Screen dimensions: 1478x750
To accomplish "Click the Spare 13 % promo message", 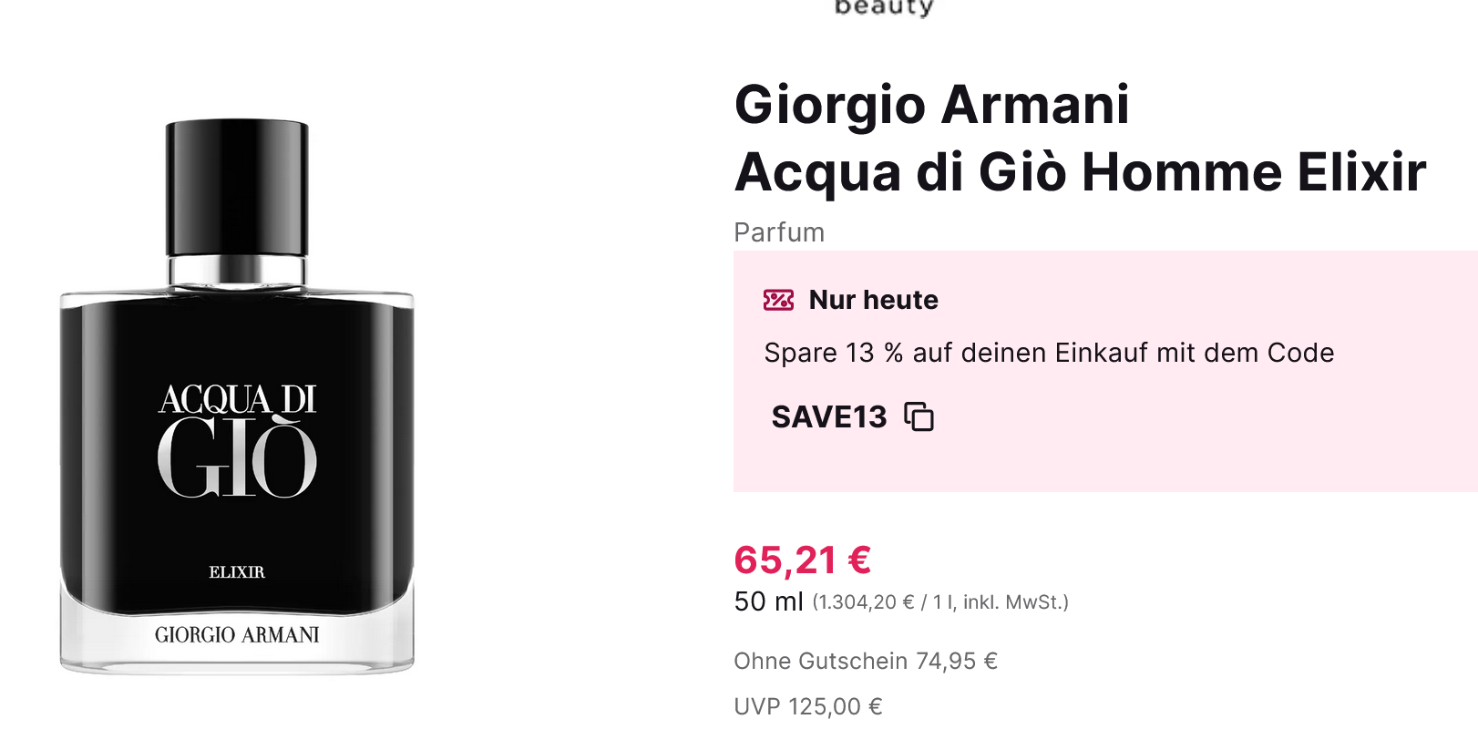I will tap(1049, 353).
